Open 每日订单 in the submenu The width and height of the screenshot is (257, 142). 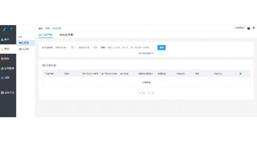pos(26,49)
